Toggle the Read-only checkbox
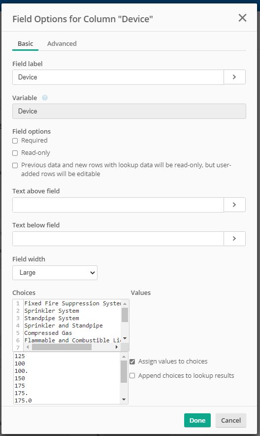The height and width of the screenshot is (436, 260). (x=15, y=153)
